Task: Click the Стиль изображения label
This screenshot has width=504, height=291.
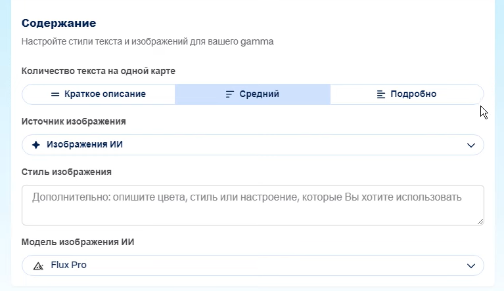Action: (66, 172)
